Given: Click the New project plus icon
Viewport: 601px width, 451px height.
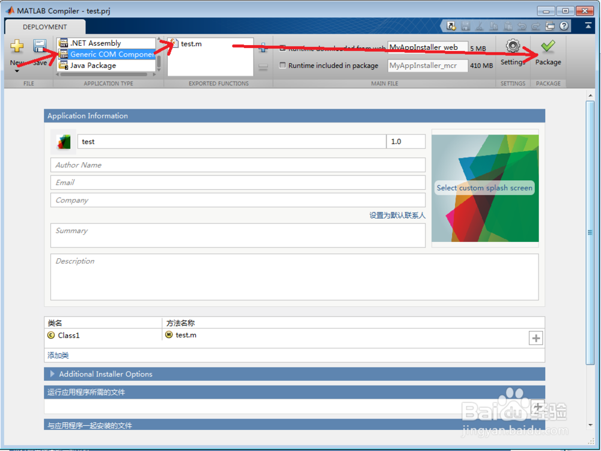Looking at the screenshot, I should coord(17,46).
